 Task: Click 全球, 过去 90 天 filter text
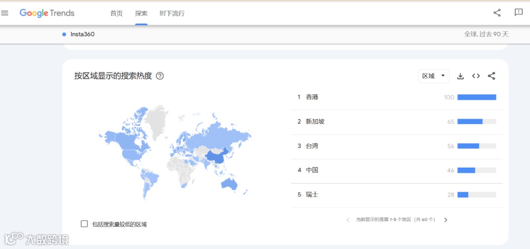486,34
